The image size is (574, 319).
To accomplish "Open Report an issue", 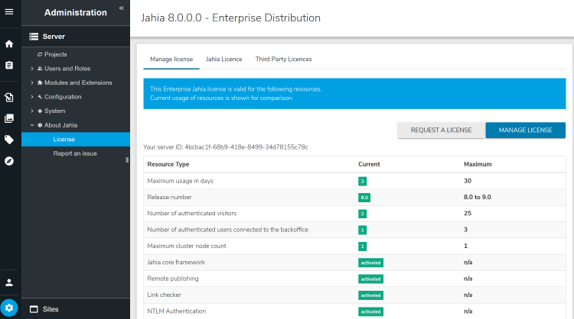I will point(75,153).
